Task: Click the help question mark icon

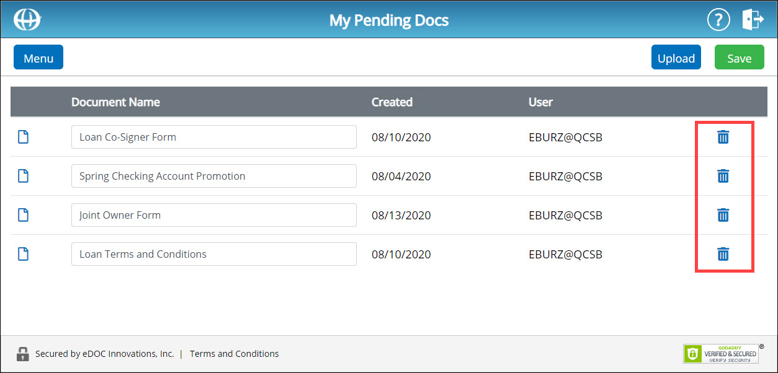Action: click(718, 19)
